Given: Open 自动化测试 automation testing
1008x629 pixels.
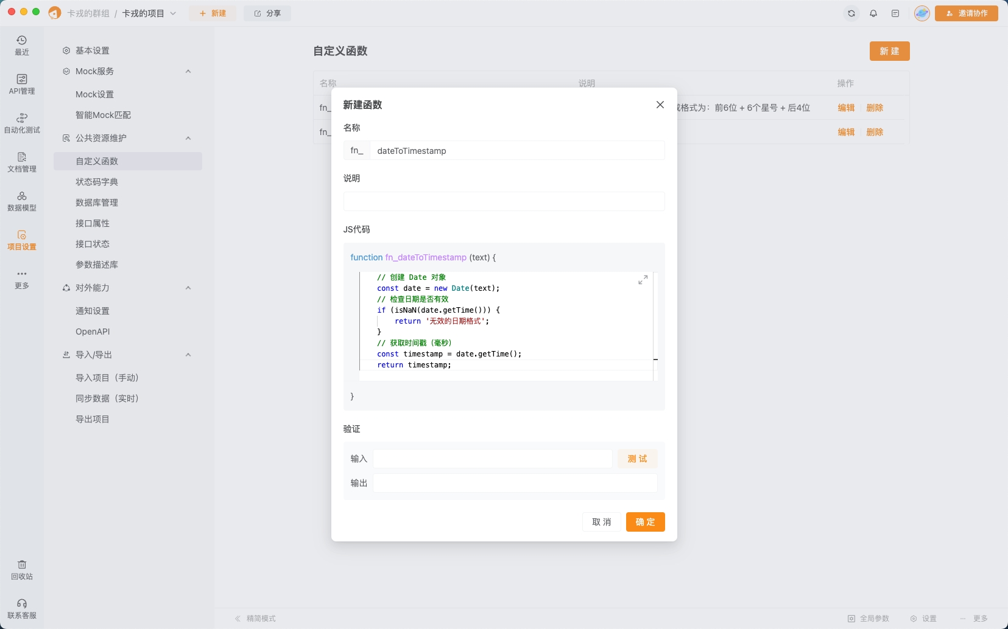Looking at the screenshot, I should point(22,123).
